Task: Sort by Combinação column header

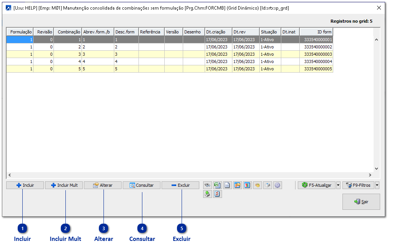Action: pos(68,32)
